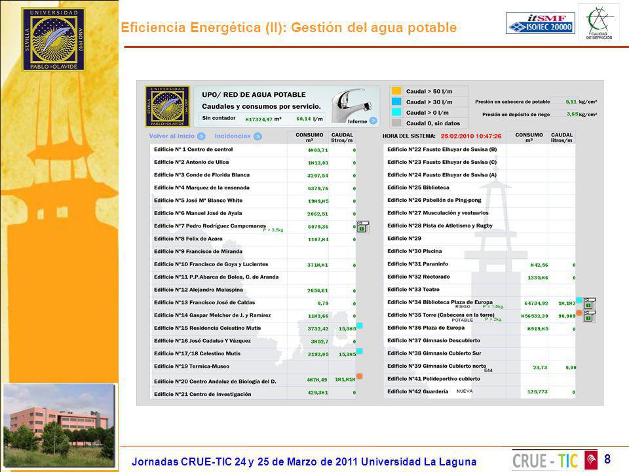Select row Edificio N°28 Pista de Atletismo y Rugby
Image resolution: width=629 pixels, height=472 pixels.
pyautogui.click(x=480, y=226)
